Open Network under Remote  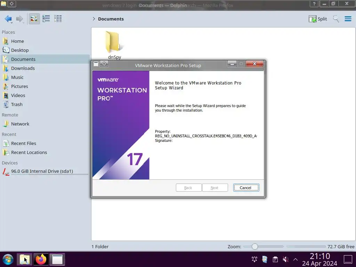click(45, 124)
